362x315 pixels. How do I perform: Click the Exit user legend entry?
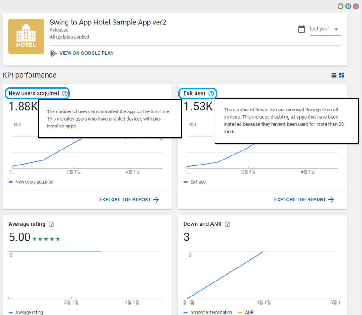198,182
